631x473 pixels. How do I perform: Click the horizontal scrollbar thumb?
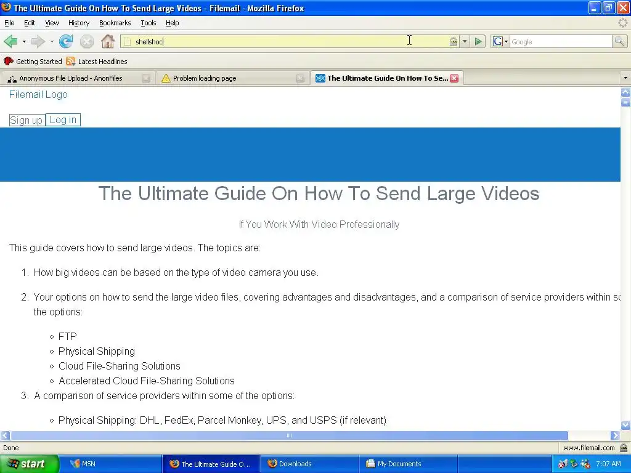289,435
